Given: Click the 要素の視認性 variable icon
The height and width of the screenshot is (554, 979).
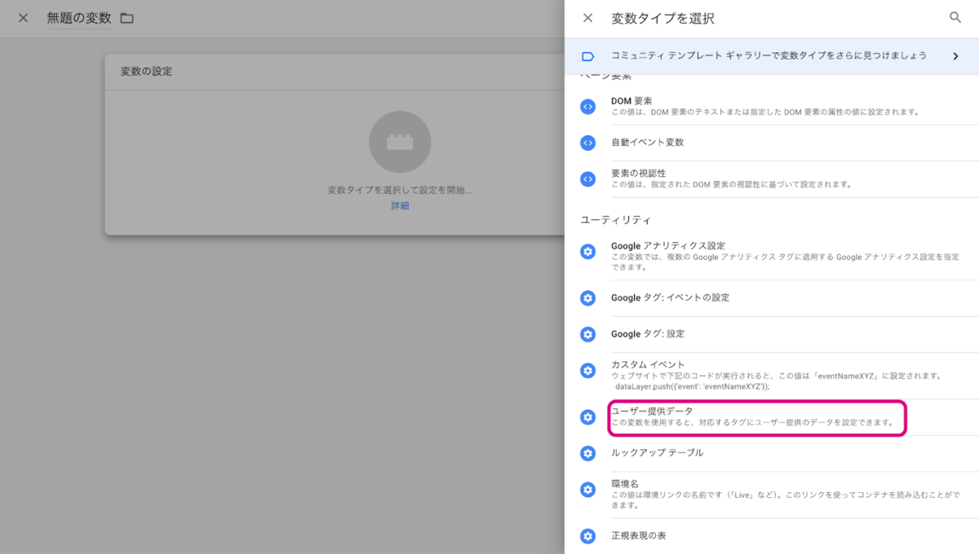Looking at the screenshot, I should click(x=587, y=178).
